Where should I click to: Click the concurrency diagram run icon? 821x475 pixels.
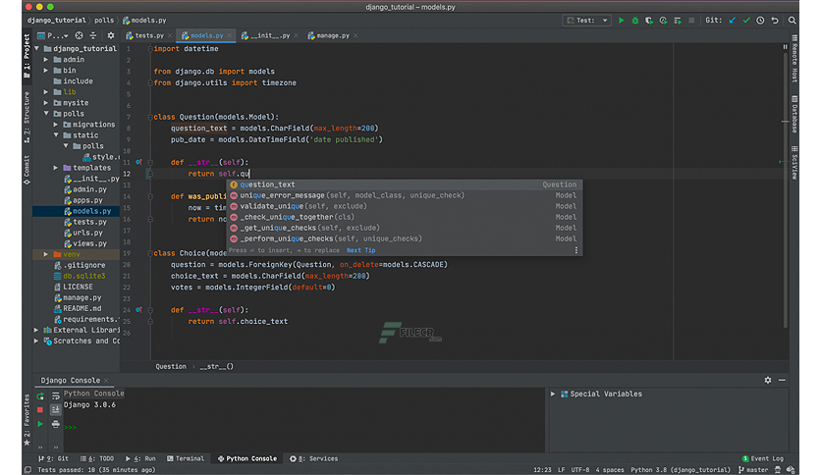click(x=678, y=21)
